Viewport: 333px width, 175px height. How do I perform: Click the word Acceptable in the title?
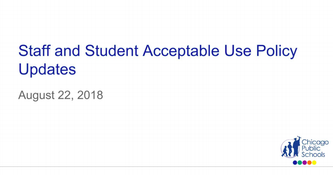181,51
